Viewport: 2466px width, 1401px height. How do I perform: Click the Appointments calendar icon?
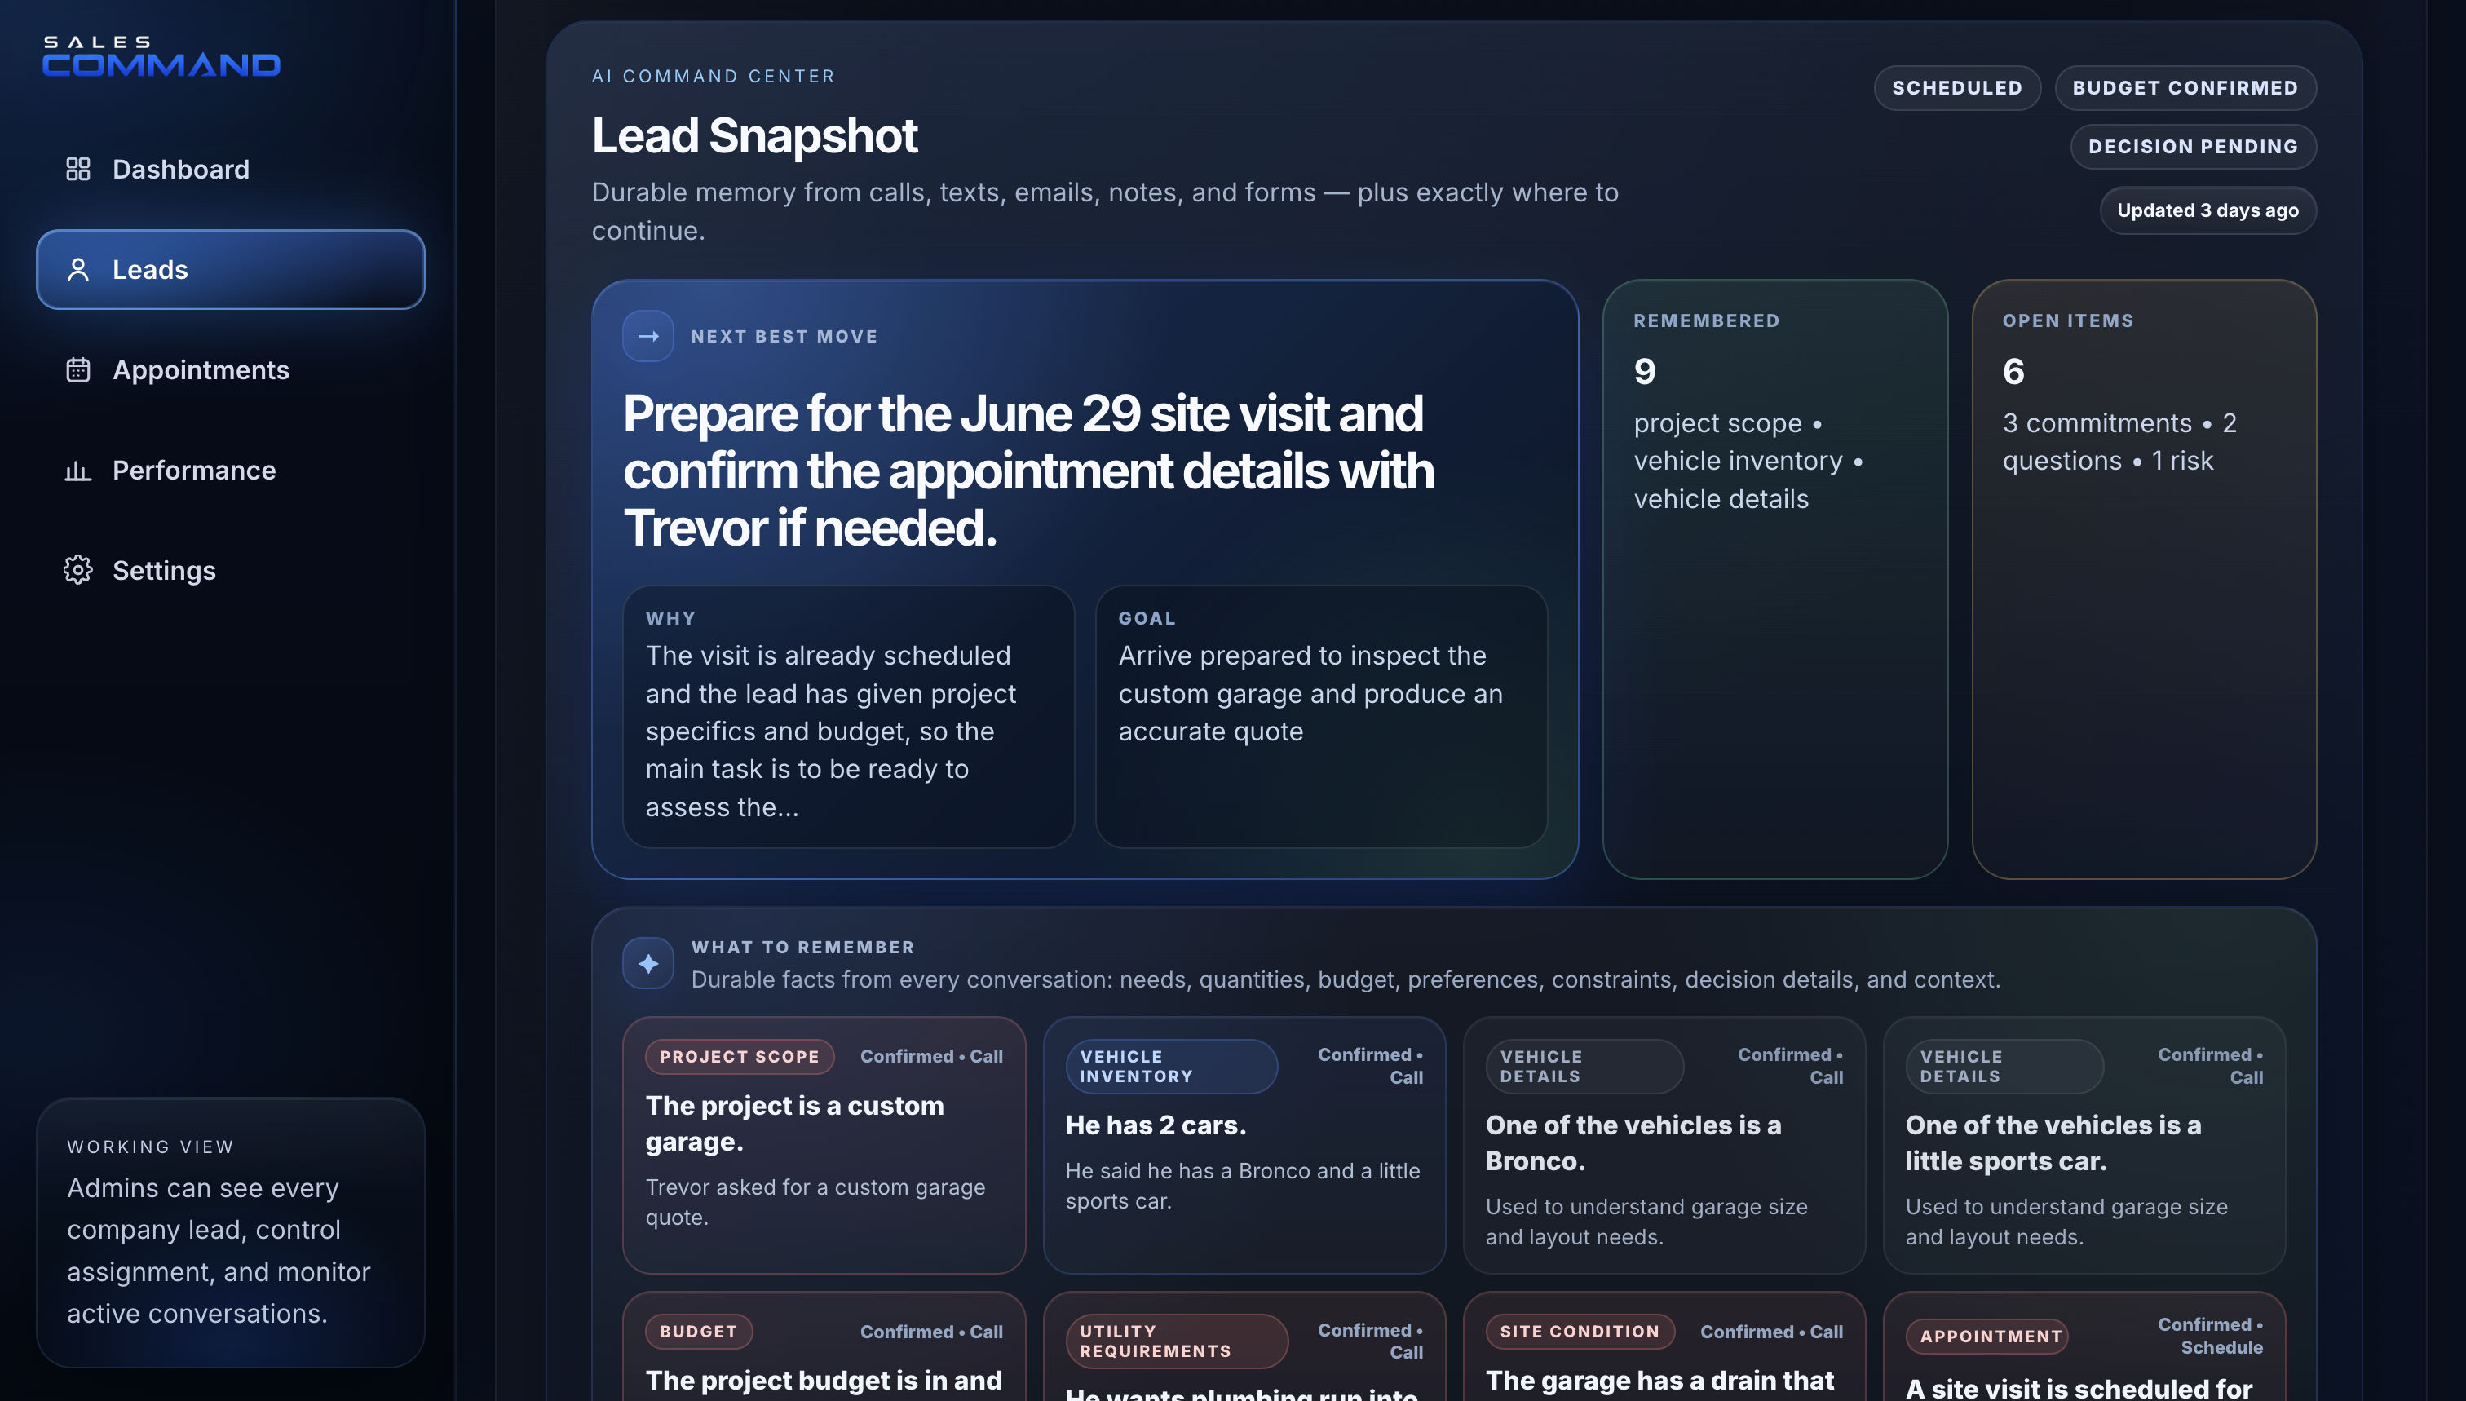pyautogui.click(x=78, y=369)
